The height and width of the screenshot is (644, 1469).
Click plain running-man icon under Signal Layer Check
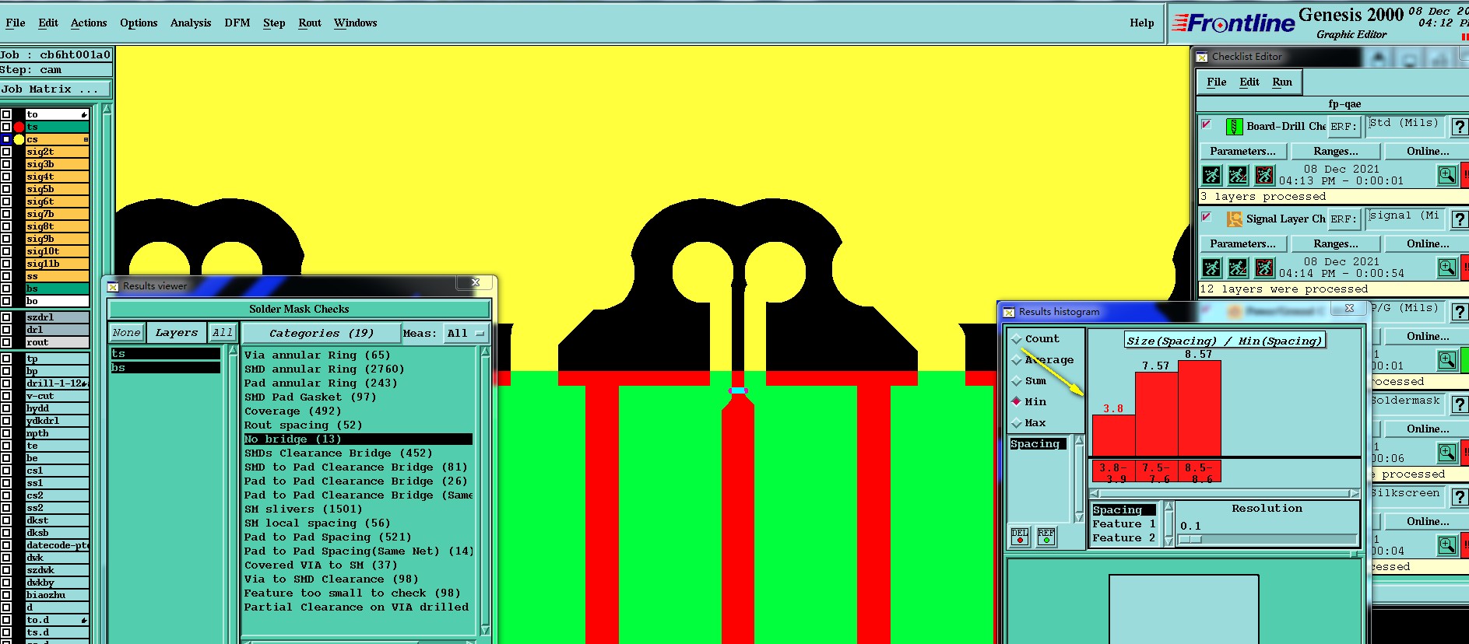coord(1211,268)
